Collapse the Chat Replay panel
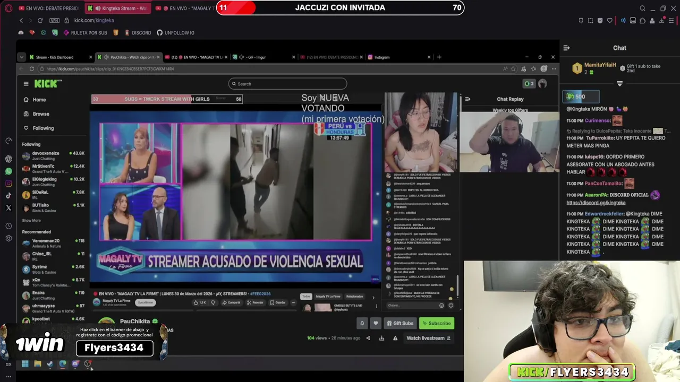The width and height of the screenshot is (680, 382). (467, 99)
